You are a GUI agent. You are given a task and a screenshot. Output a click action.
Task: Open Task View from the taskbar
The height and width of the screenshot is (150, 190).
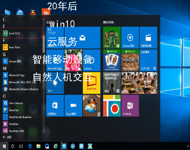pos(21,146)
